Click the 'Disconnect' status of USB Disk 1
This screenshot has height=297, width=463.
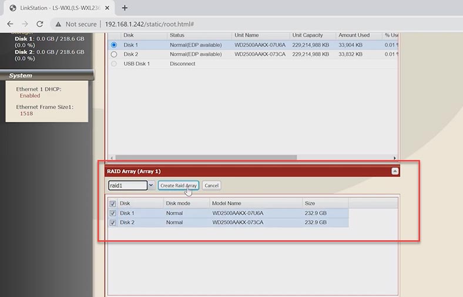click(183, 64)
